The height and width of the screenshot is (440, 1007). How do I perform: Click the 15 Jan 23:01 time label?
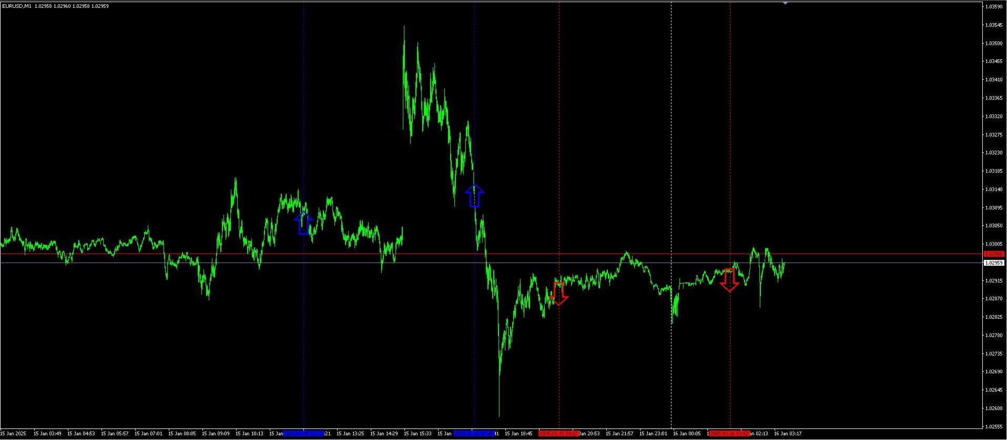pyautogui.click(x=653, y=434)
